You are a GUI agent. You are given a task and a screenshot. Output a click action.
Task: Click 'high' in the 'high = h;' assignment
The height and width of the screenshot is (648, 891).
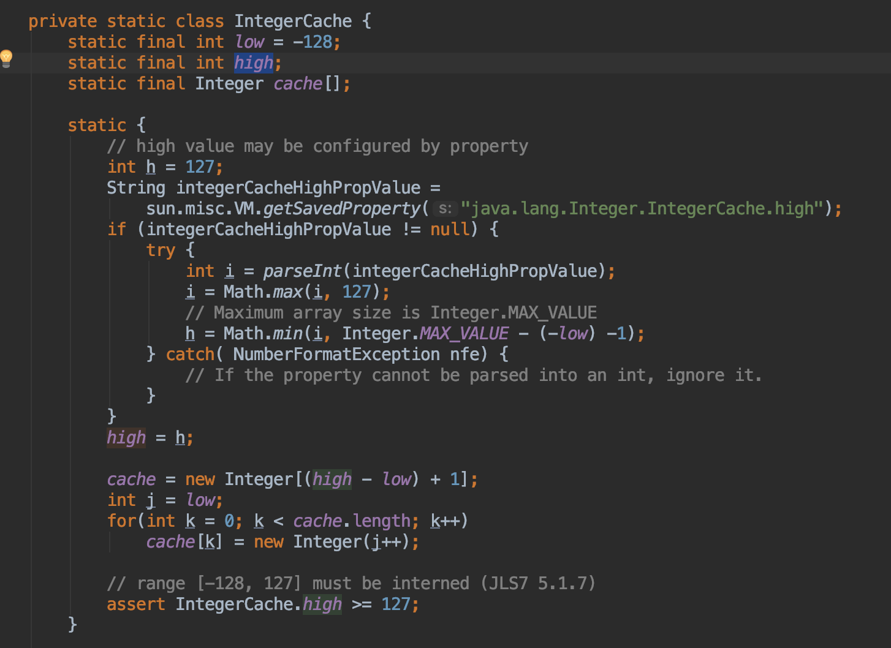[x=126, y=438]
